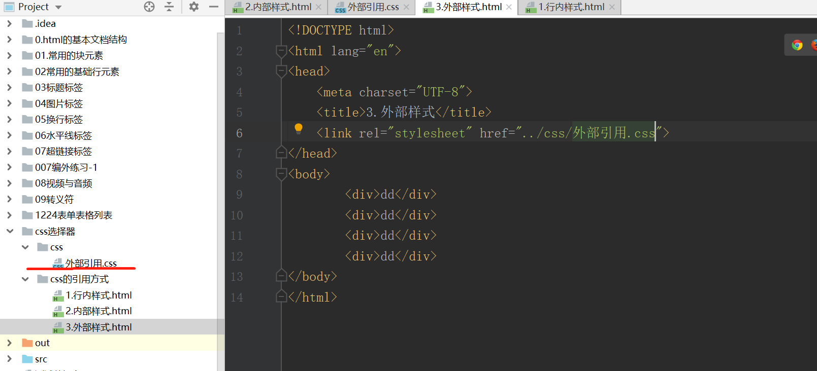Toggle fold marker at body tag line 8
817x371 pixels.
pos(281,174)
